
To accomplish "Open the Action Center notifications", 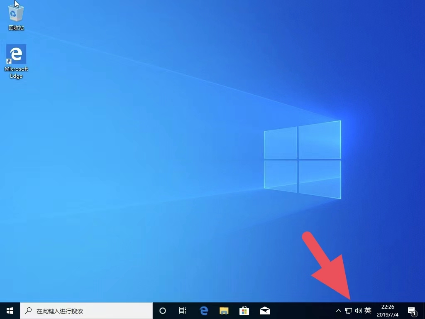I will (412, 311).
